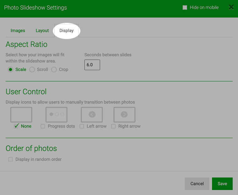238x195 pixels.
Task: Click the Seconds between slides field
Action: (92, 65)
